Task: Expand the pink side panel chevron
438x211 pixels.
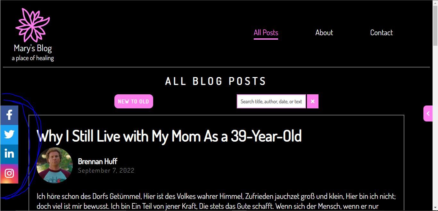Action: click(428, 113)
